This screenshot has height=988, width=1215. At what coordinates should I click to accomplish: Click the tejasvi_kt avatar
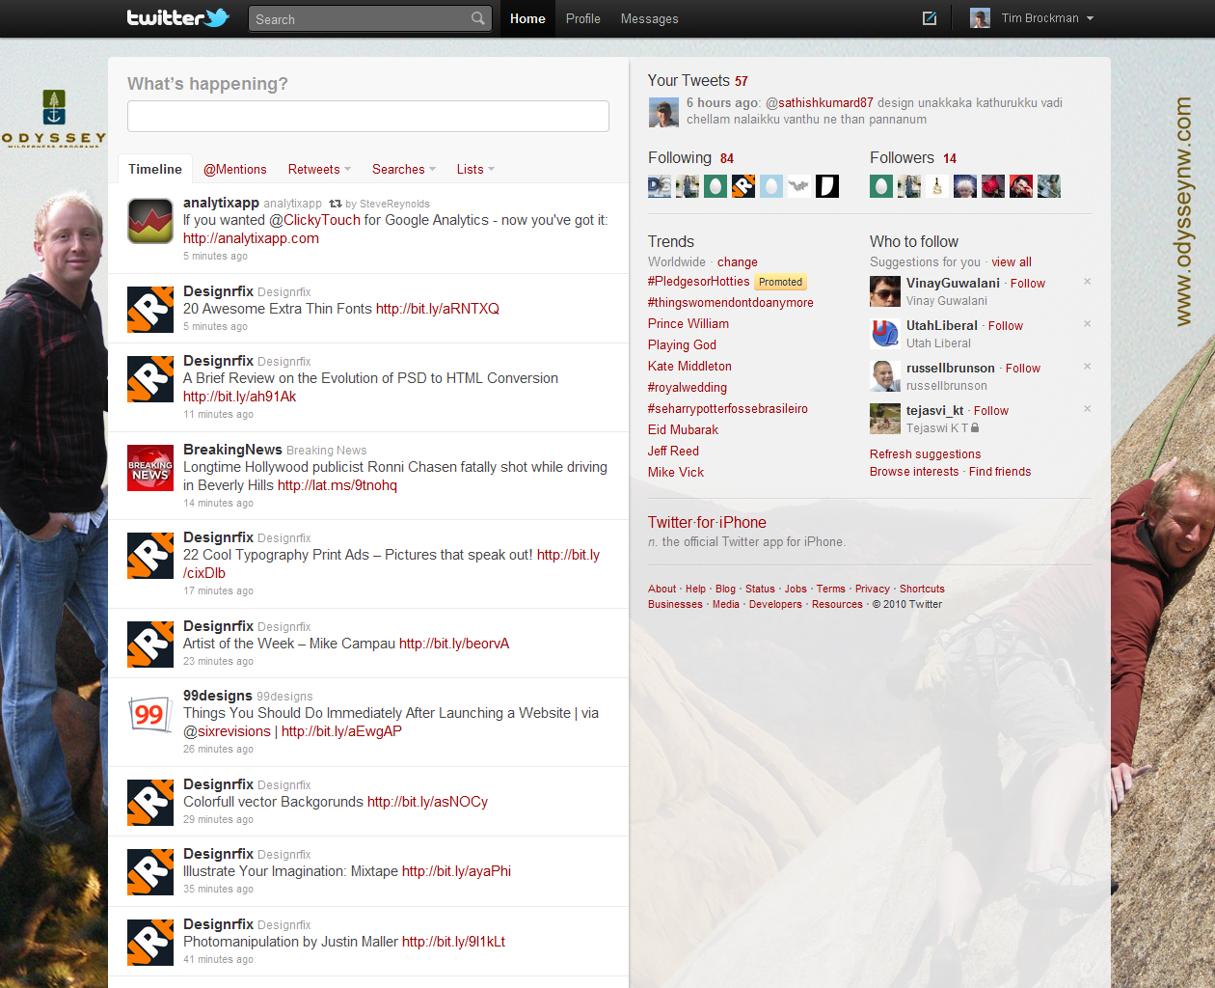click(885, 419)
